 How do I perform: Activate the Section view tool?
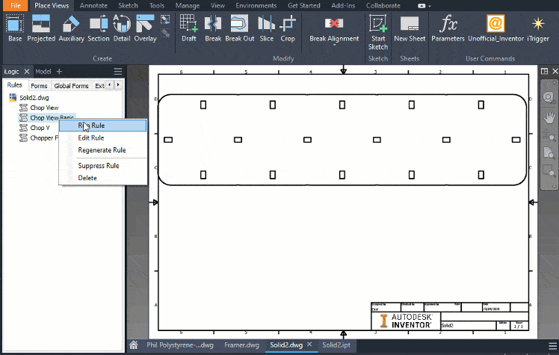click(98, 28)
